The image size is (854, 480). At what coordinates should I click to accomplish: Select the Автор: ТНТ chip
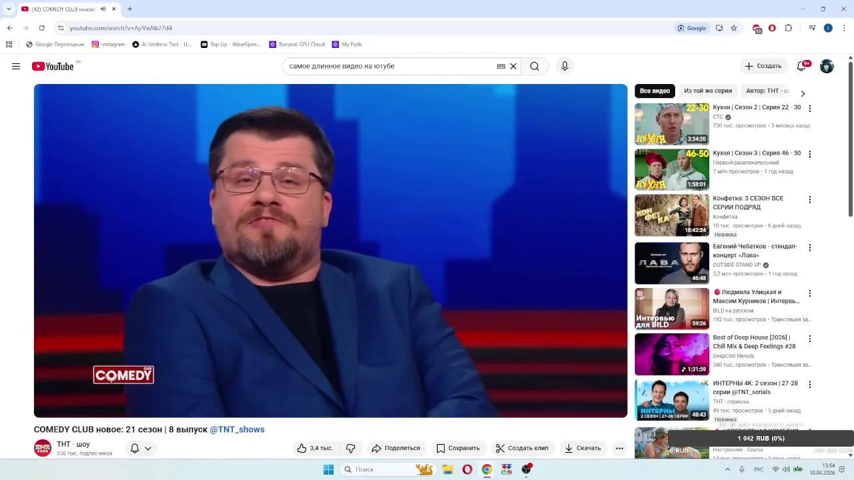click(767, 91)
